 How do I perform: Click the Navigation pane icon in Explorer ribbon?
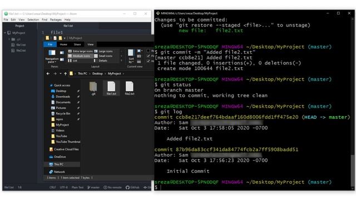coord(52,53)
